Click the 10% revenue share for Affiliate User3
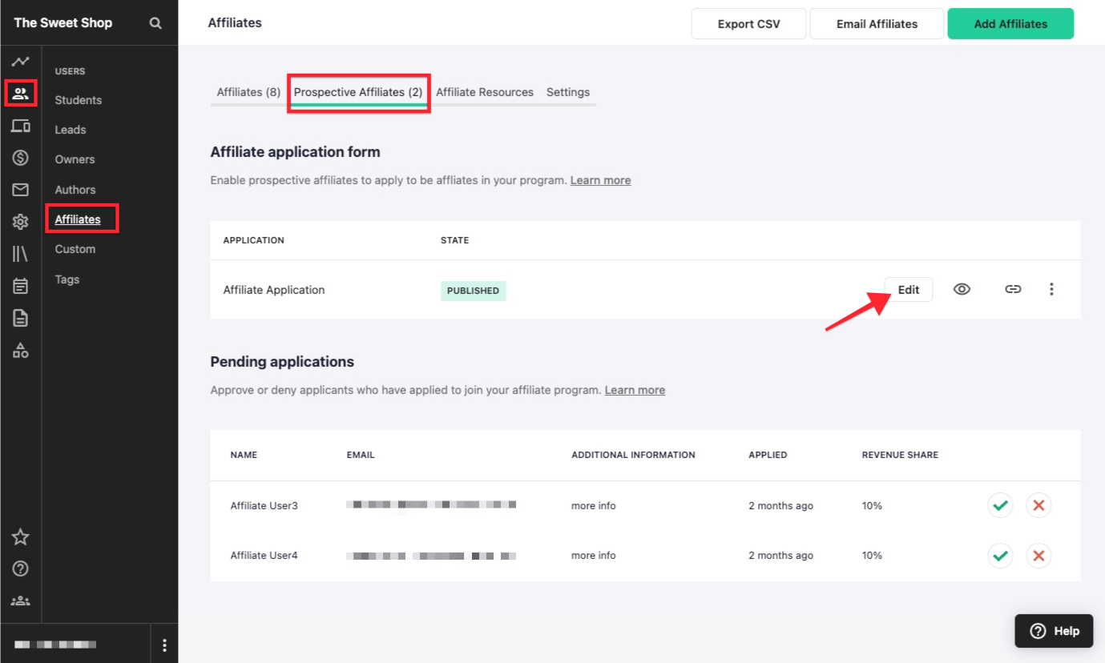The image size is (1105, 663). click(x=872, y=505)
